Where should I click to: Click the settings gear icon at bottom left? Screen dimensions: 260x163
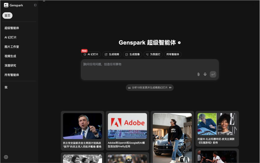(x=6, y=157)
